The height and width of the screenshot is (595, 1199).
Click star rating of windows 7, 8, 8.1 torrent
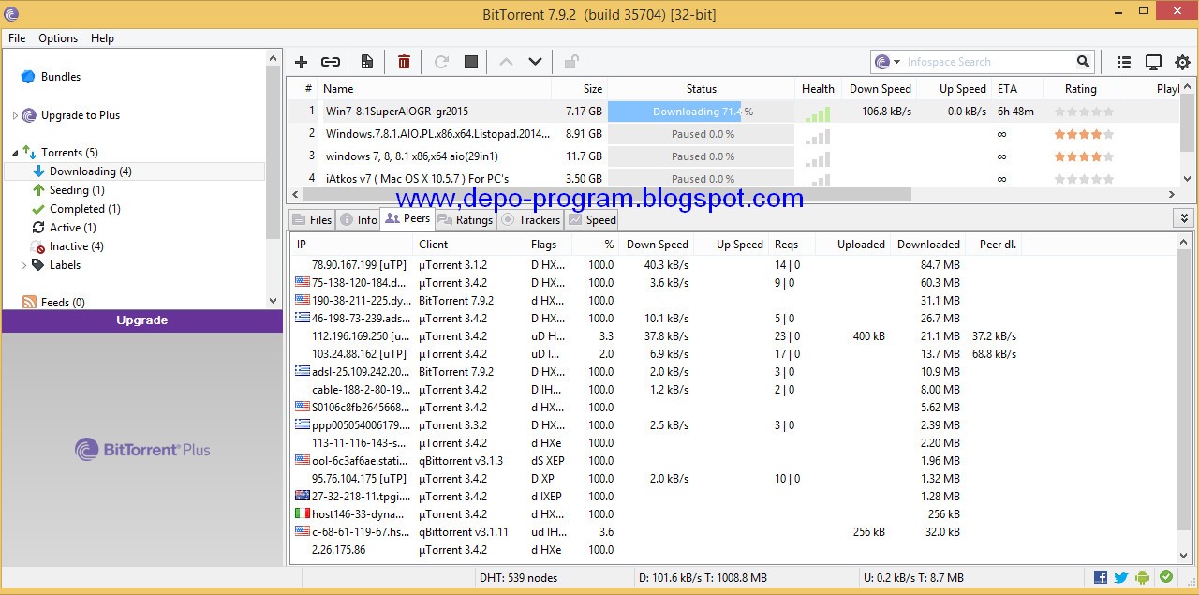click(x=1084, y=156)
